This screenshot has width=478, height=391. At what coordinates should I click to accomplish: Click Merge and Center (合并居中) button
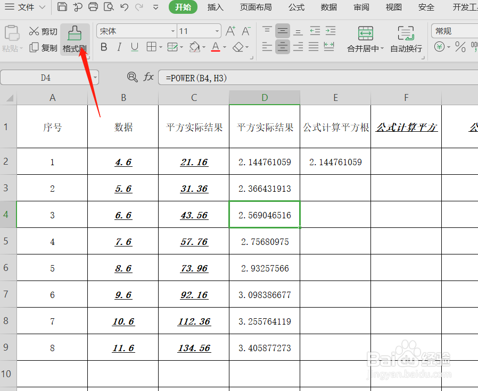pos(365,39)
